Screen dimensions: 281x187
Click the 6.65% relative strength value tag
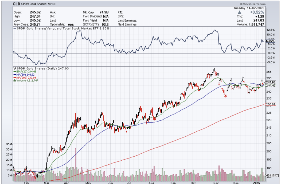tap(271, 41)
